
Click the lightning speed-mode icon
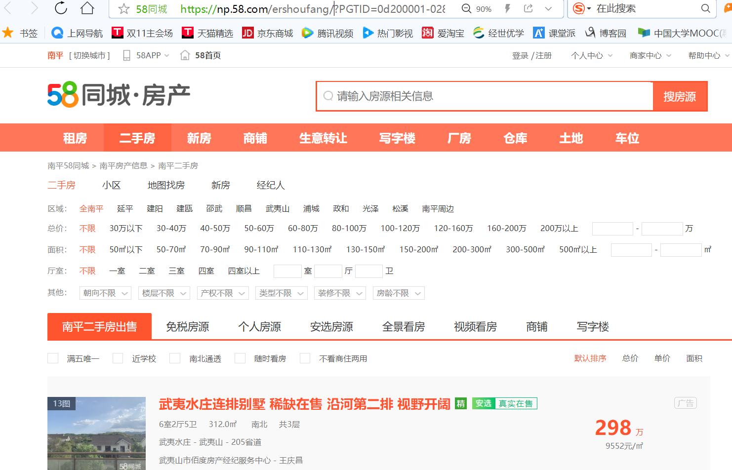507,8
